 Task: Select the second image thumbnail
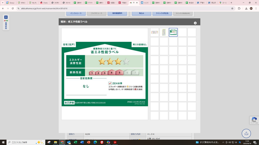[x=164, y=32]
